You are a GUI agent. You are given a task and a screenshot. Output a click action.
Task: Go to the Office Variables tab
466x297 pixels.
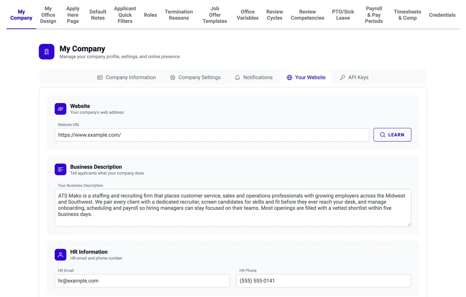(x=248, y=15)
